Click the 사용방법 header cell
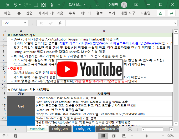 tap(104, 94)
